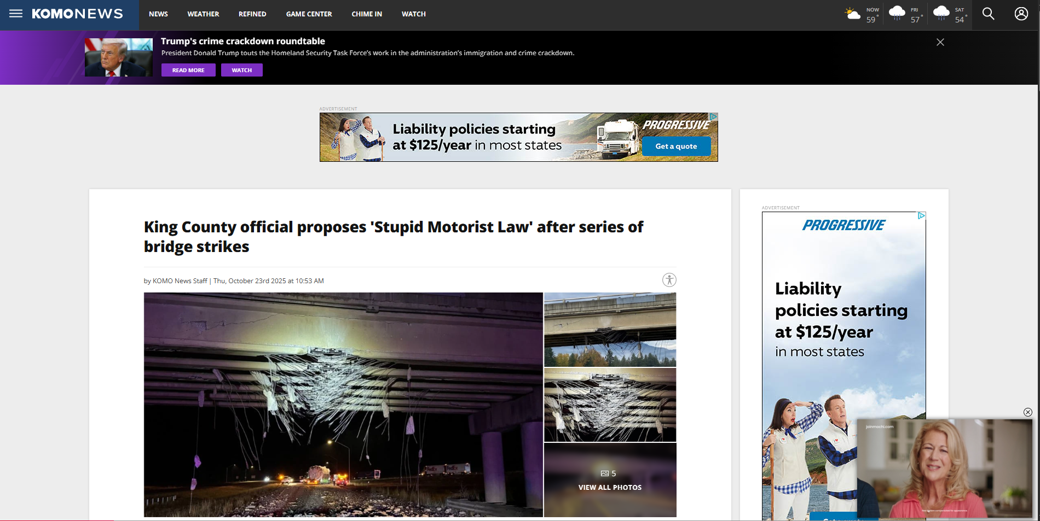Click the accessibility icon beside the byline
Image resolution: width=1040 pixels, height=521 pixels.
(669, 280)
